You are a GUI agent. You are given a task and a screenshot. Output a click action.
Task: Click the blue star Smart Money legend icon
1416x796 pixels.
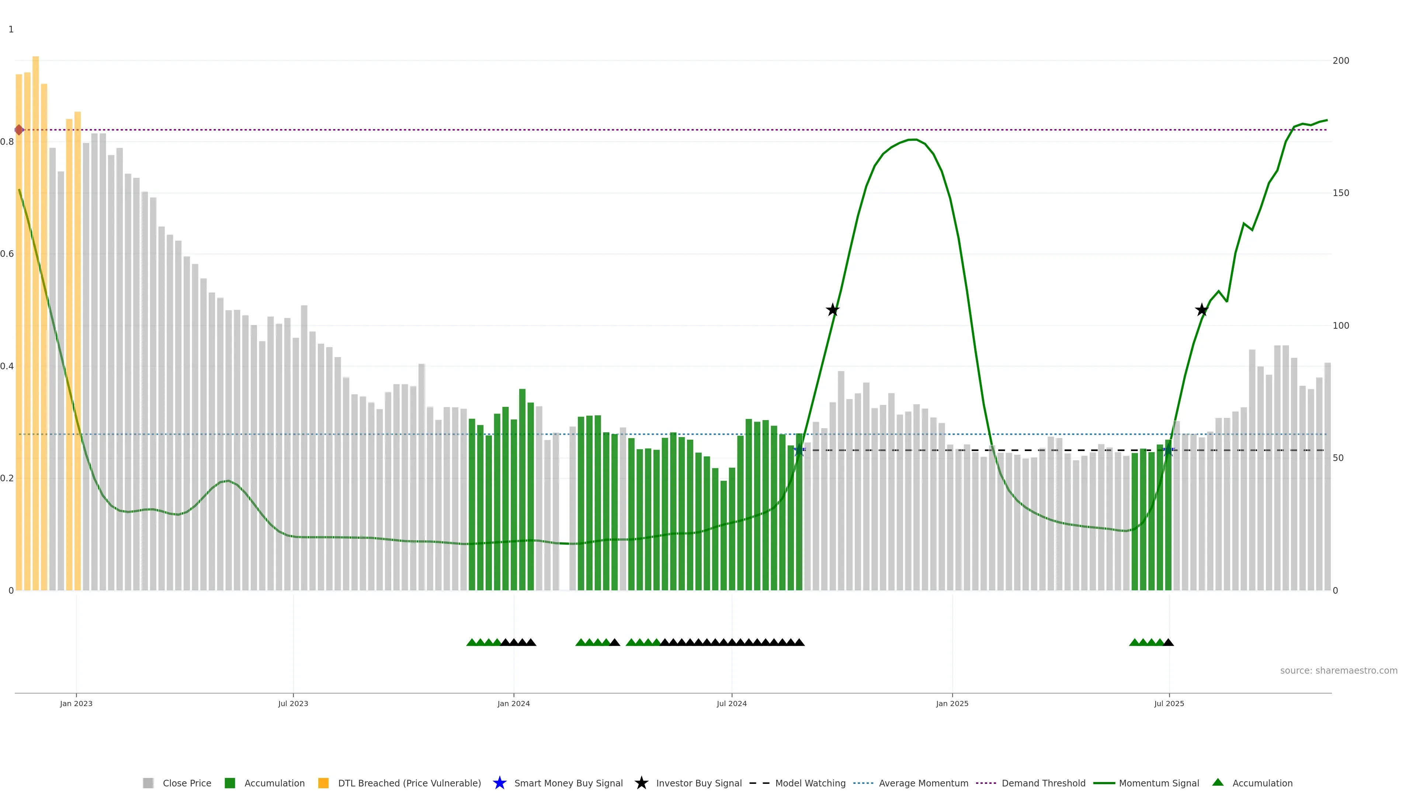499,783
